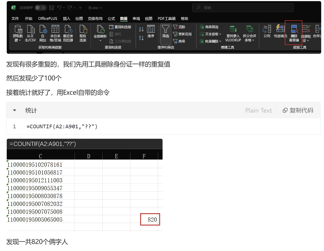Click the Existing Connections (现有连接) icon

pyautogui.click(x=83, y=29)
